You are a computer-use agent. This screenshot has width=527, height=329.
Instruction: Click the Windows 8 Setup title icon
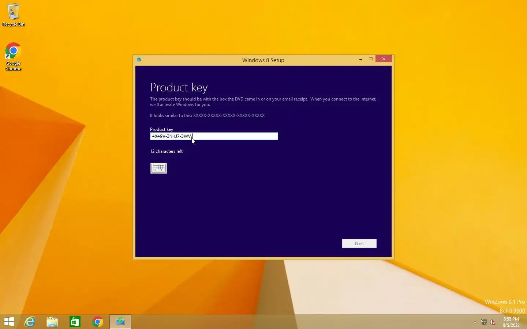(x=139, y=59)
